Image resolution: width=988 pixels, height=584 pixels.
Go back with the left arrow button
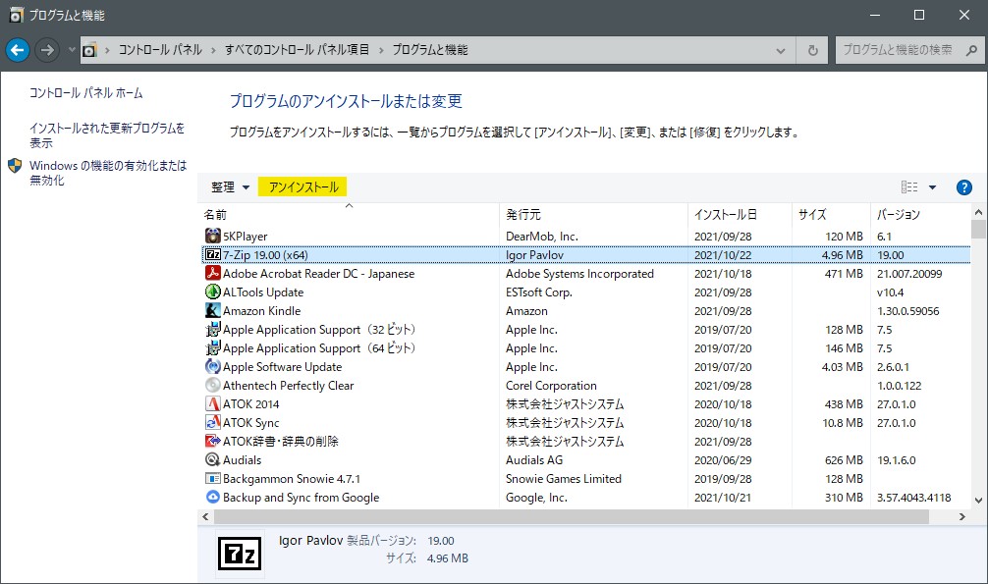[x=18, y=50]
